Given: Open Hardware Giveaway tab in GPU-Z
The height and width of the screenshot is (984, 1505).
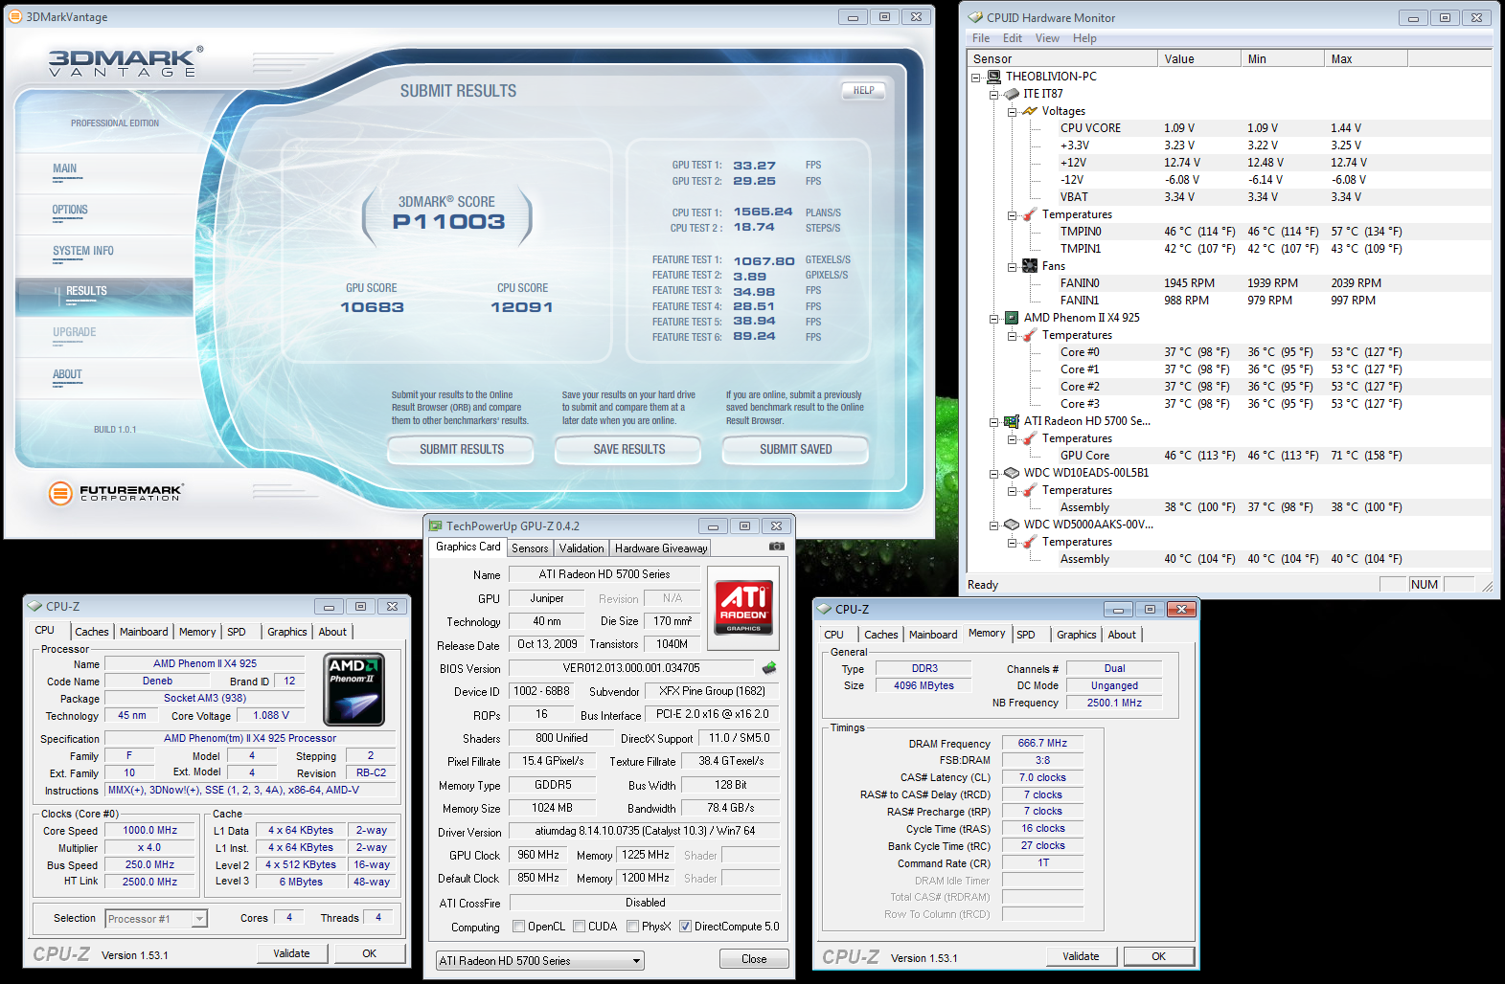Looking at the screenshot, I should tap(661, 548).
